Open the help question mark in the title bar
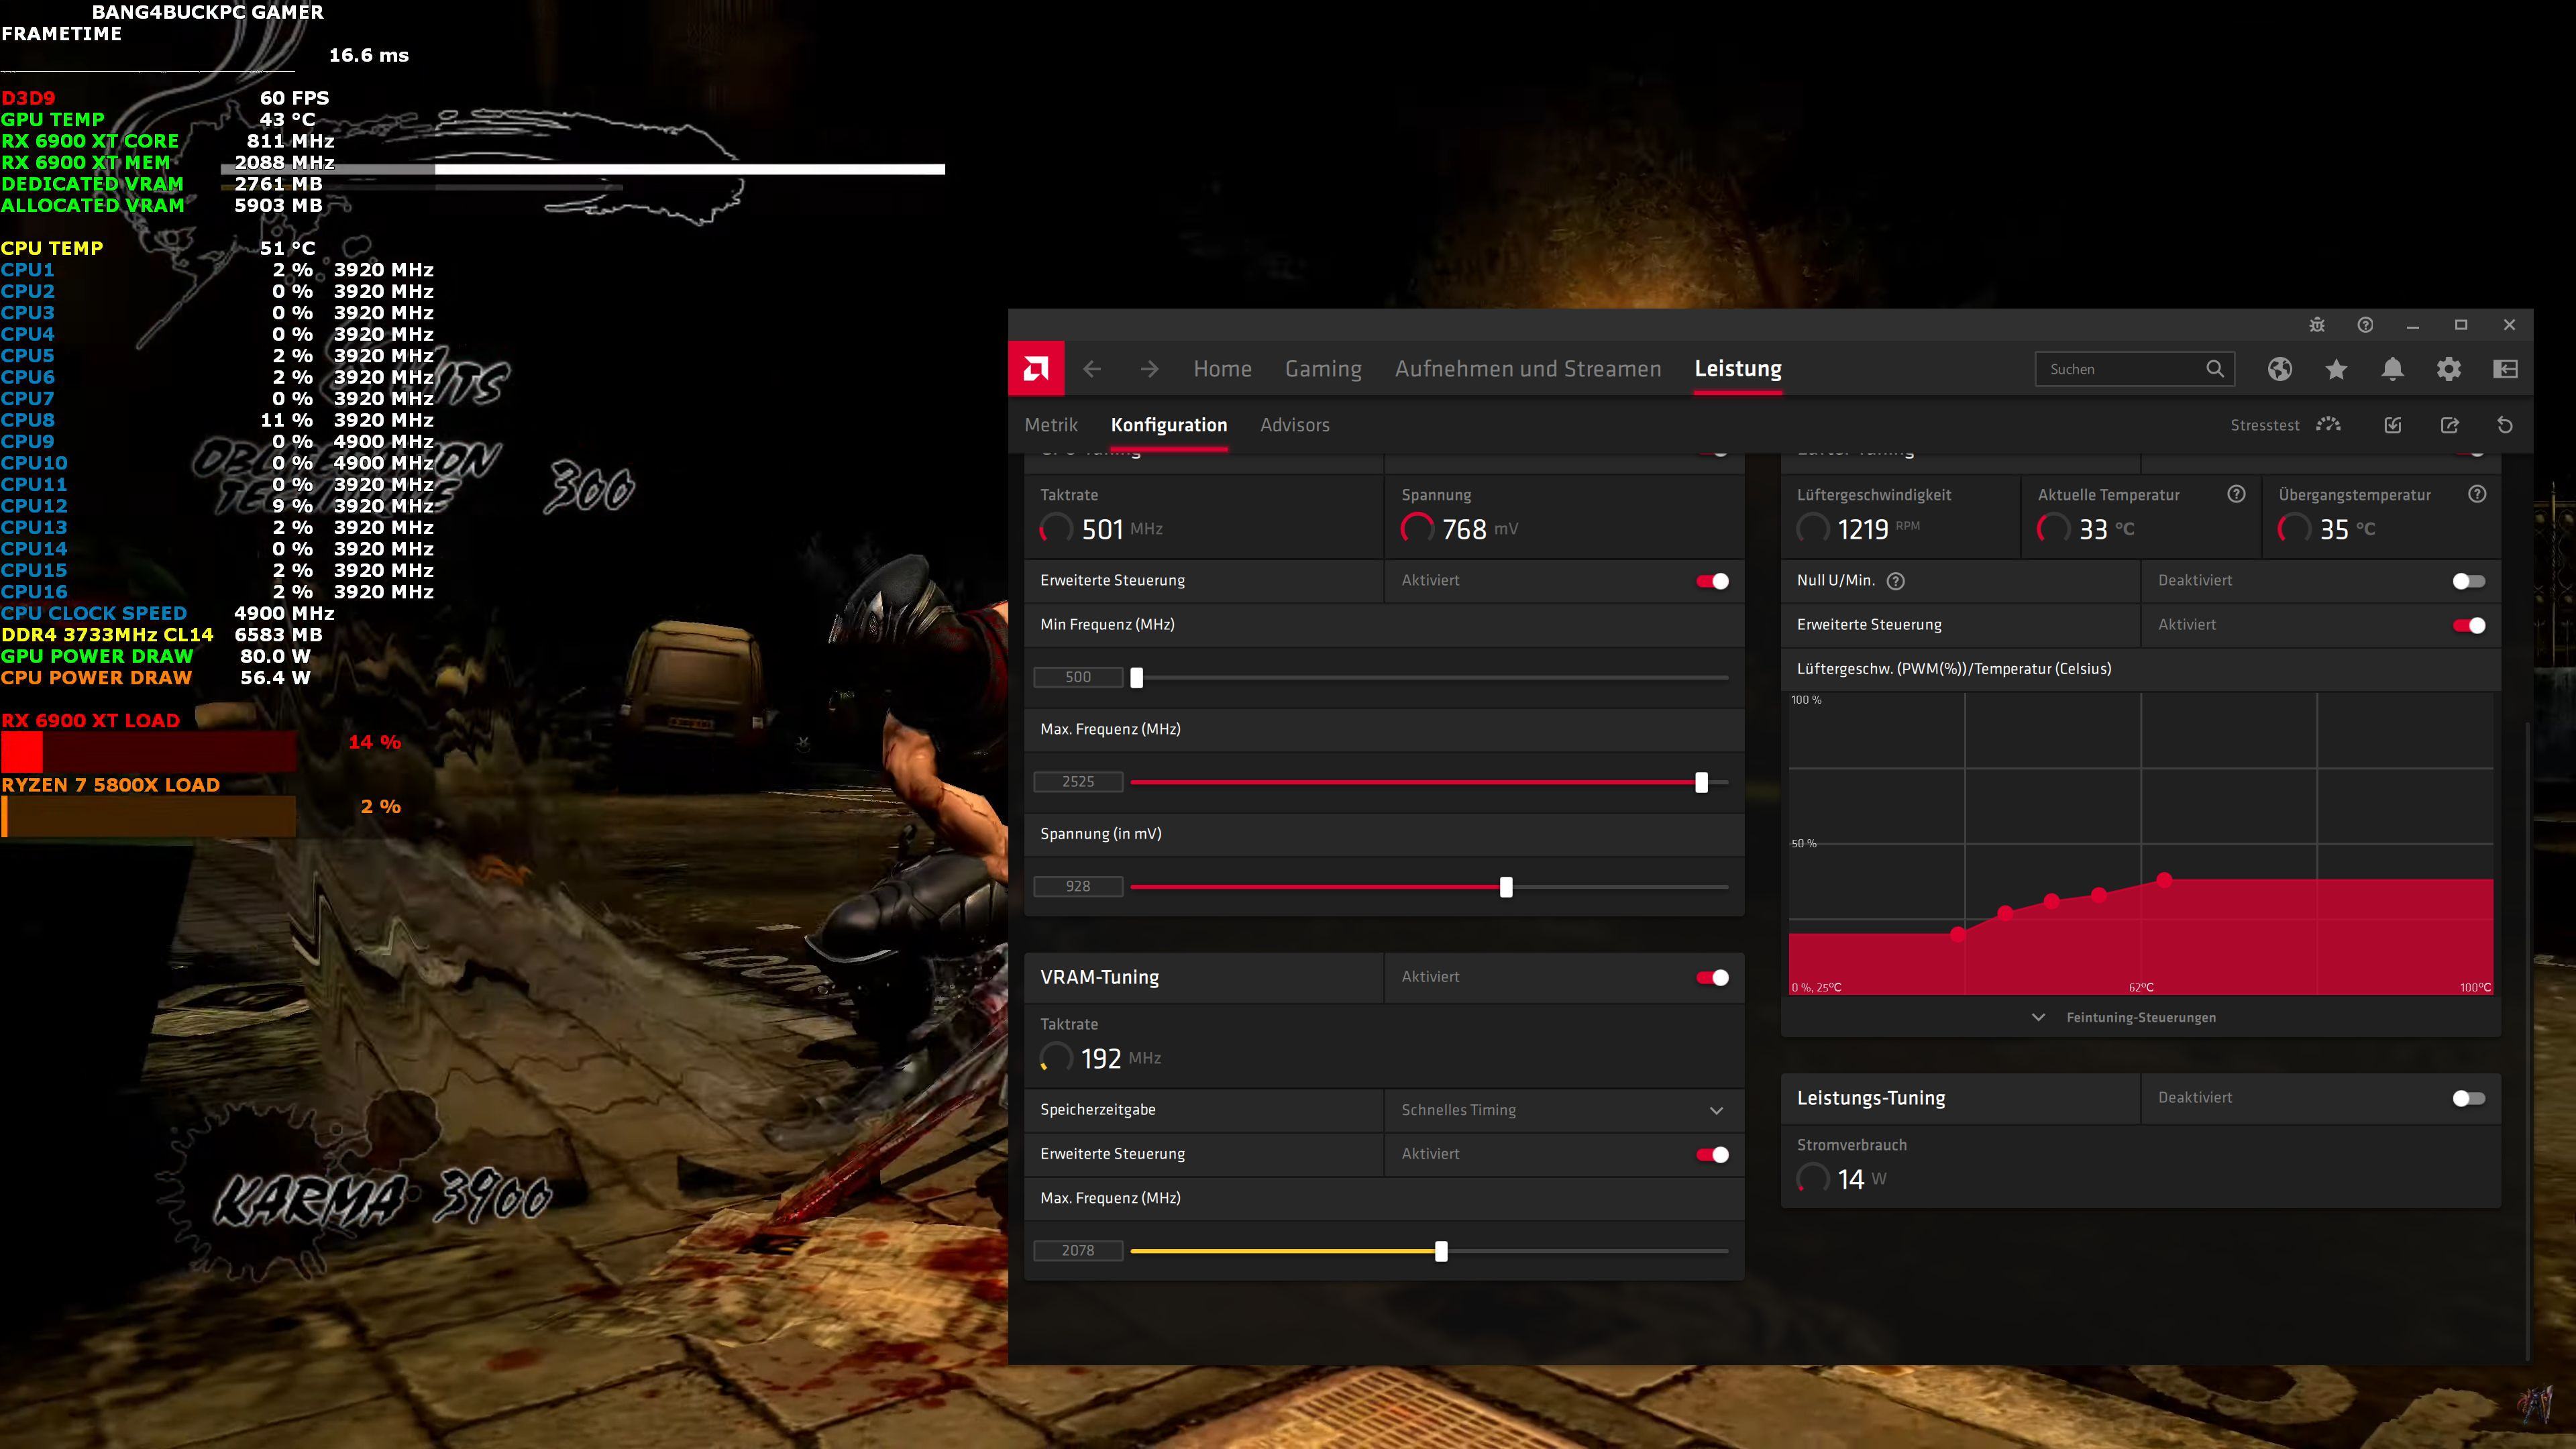Screen dimensions: 2576x1449 (2365, 325)
